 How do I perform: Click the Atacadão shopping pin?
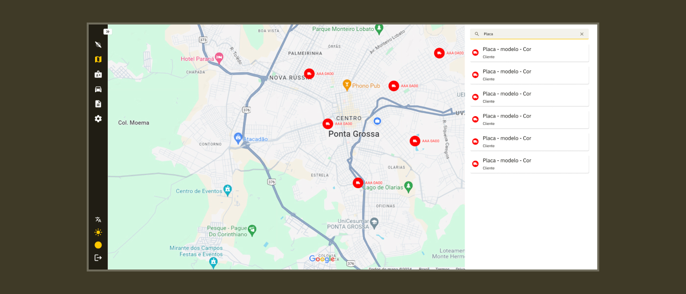tap(238, 138)
